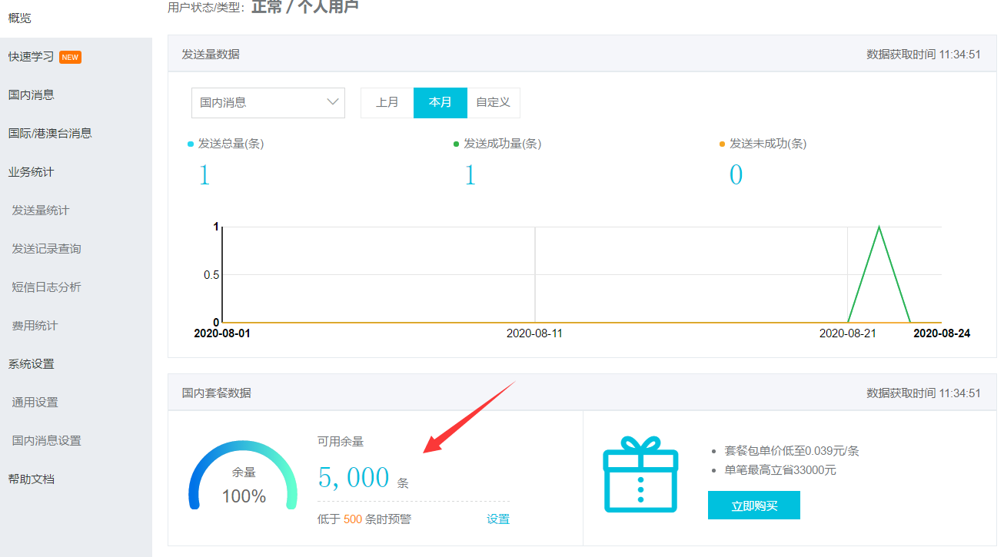Click the 2020-08-11 axis label
Image resolution: width=1004 pixels, height=557 pixels.
534,333
